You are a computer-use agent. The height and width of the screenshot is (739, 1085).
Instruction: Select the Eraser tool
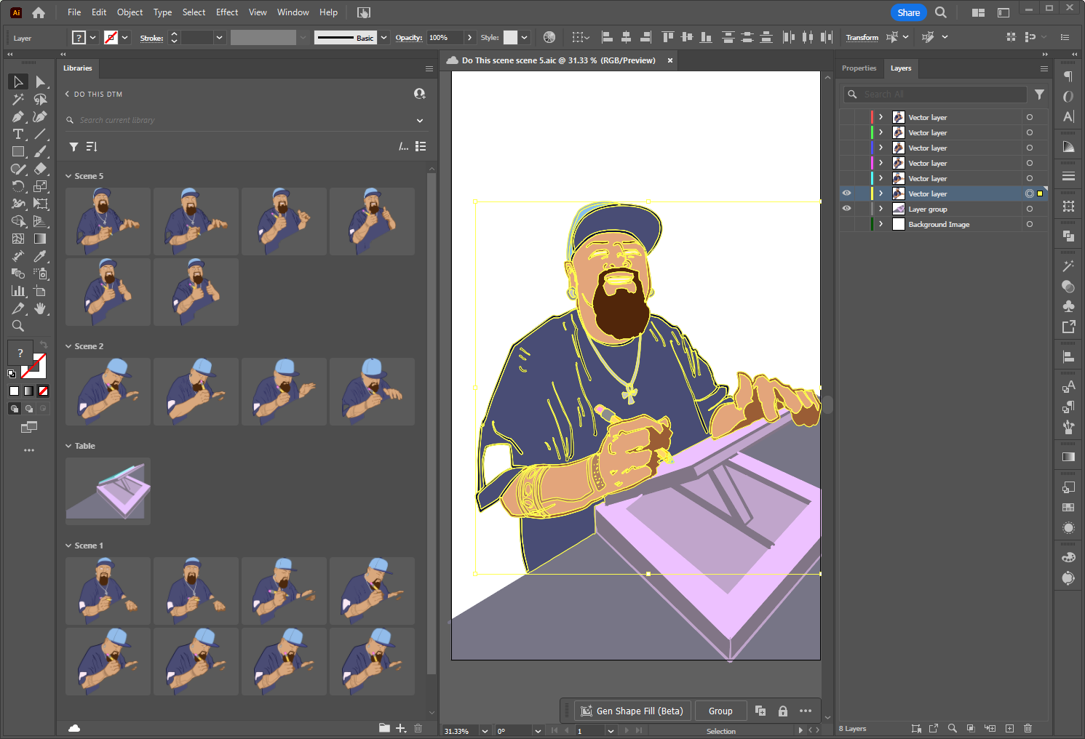(41, 169)
